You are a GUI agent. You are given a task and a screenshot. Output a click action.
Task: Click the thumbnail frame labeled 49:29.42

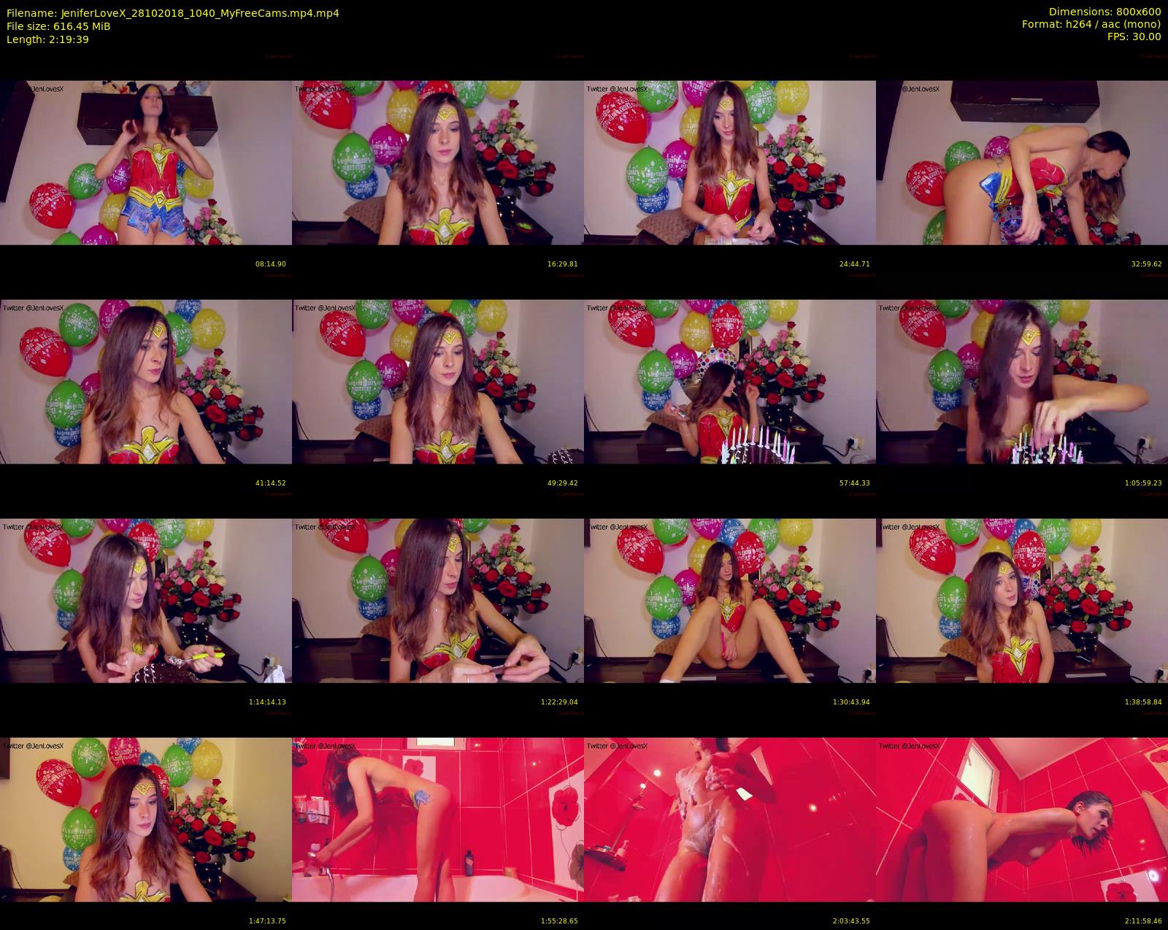pos(438,382)
